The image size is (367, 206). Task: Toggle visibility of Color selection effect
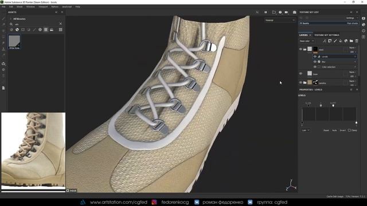[x=315, y=67]
